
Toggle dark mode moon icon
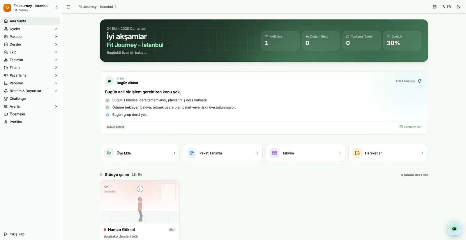point(458,7)
